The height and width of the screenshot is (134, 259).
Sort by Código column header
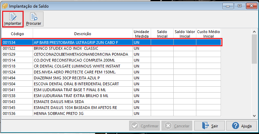point(17,34)
